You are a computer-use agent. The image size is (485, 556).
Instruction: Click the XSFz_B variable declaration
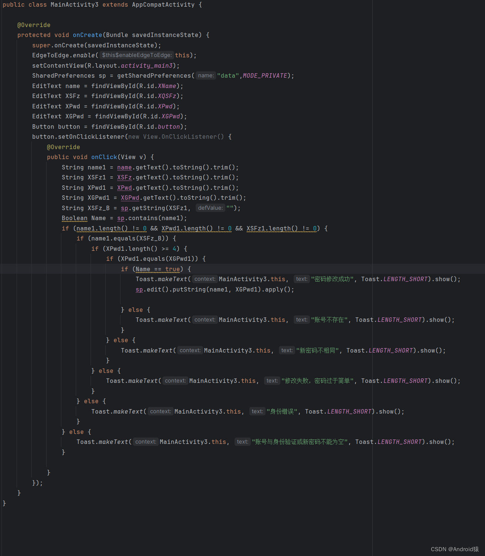(98, 208)
